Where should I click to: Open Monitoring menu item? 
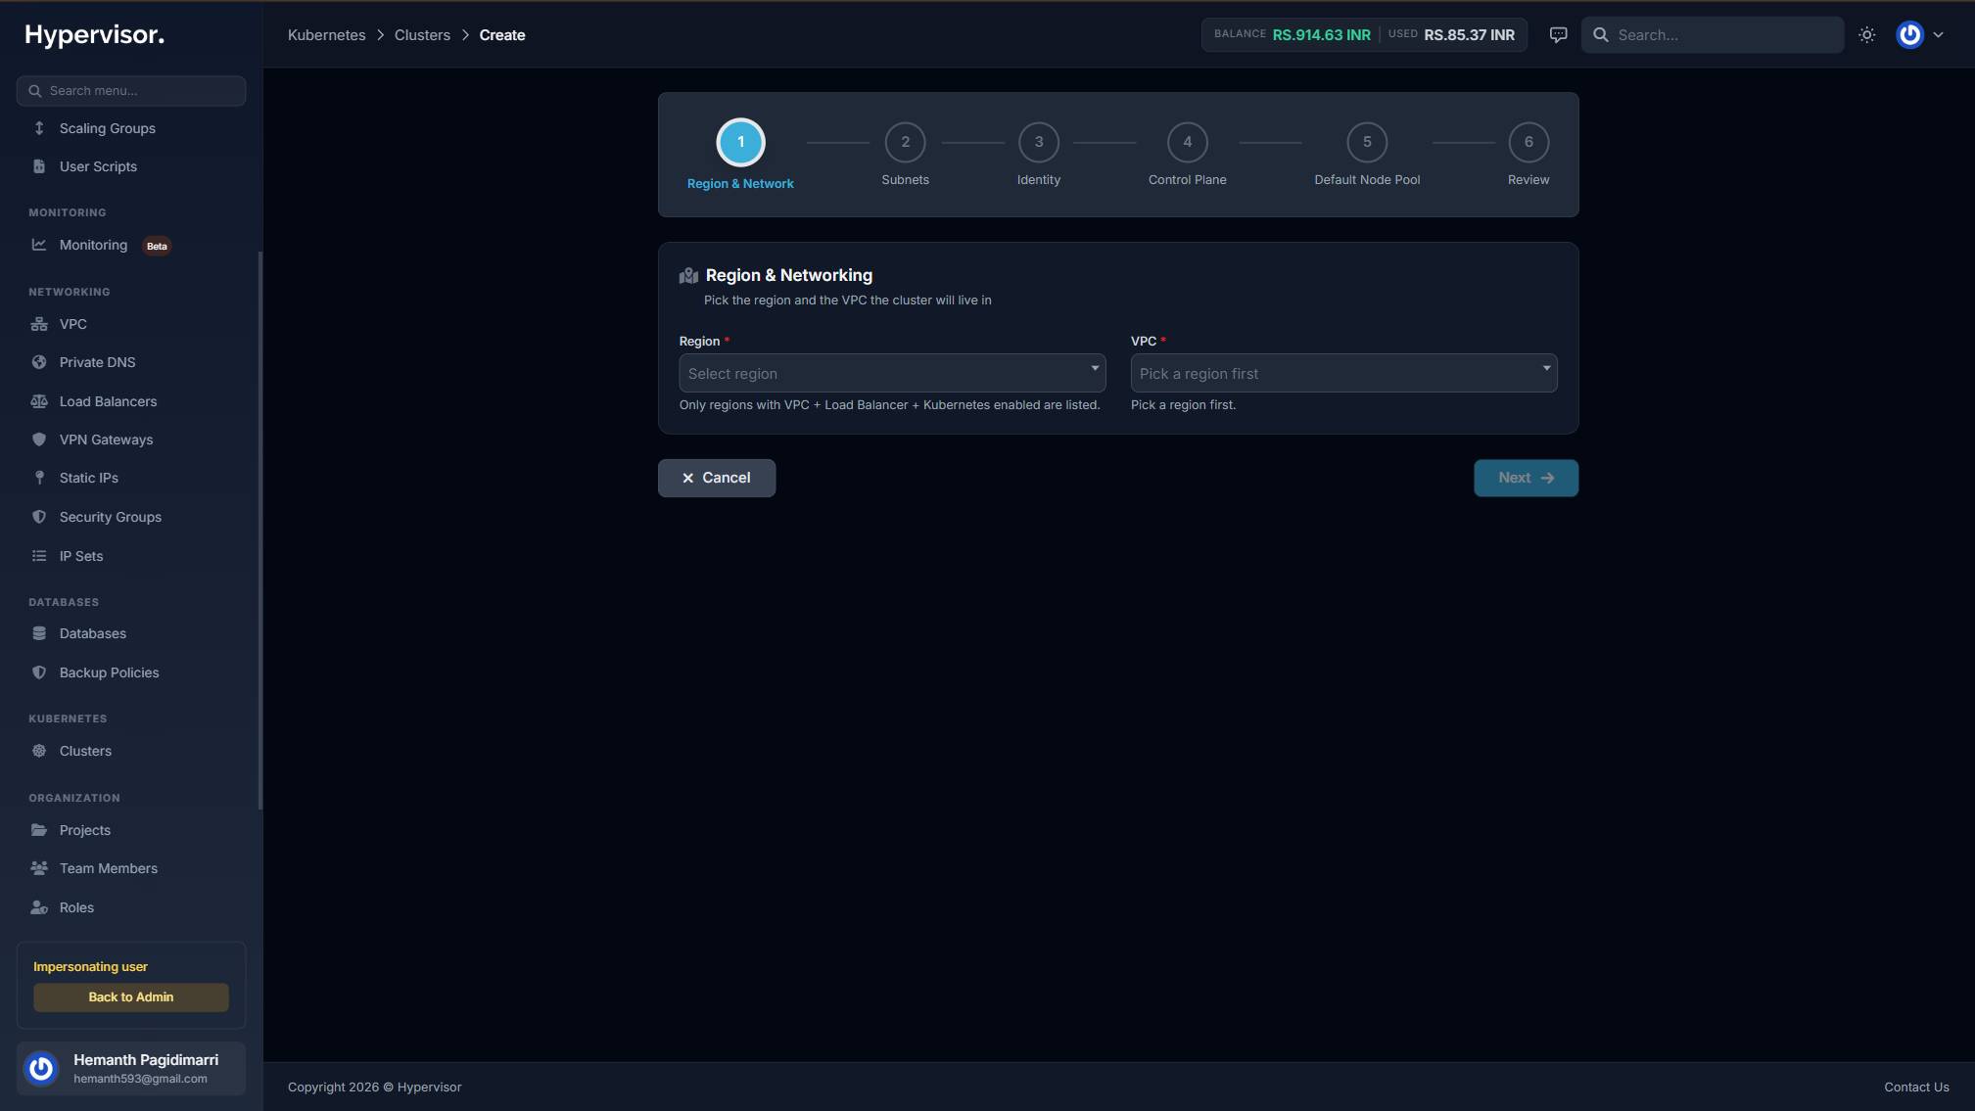pyautogui.click(x=131, y=245)
